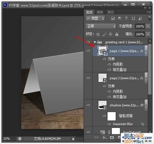Click the 文档:6.82M/24.3M status text
This screenshot has height=144, width=154.
47,139
